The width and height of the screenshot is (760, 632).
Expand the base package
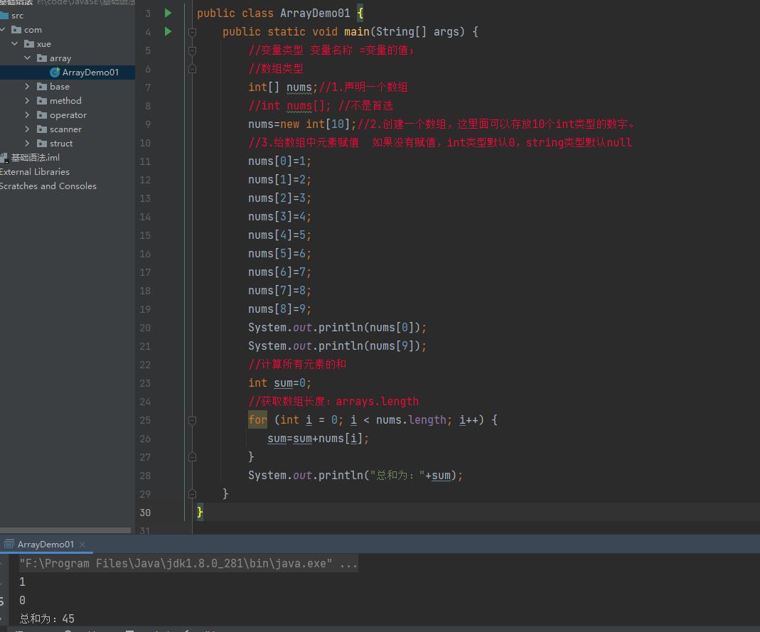pos(28,86)
